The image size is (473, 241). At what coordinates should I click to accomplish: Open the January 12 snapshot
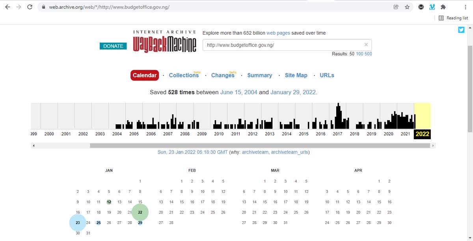coord(109,202)
